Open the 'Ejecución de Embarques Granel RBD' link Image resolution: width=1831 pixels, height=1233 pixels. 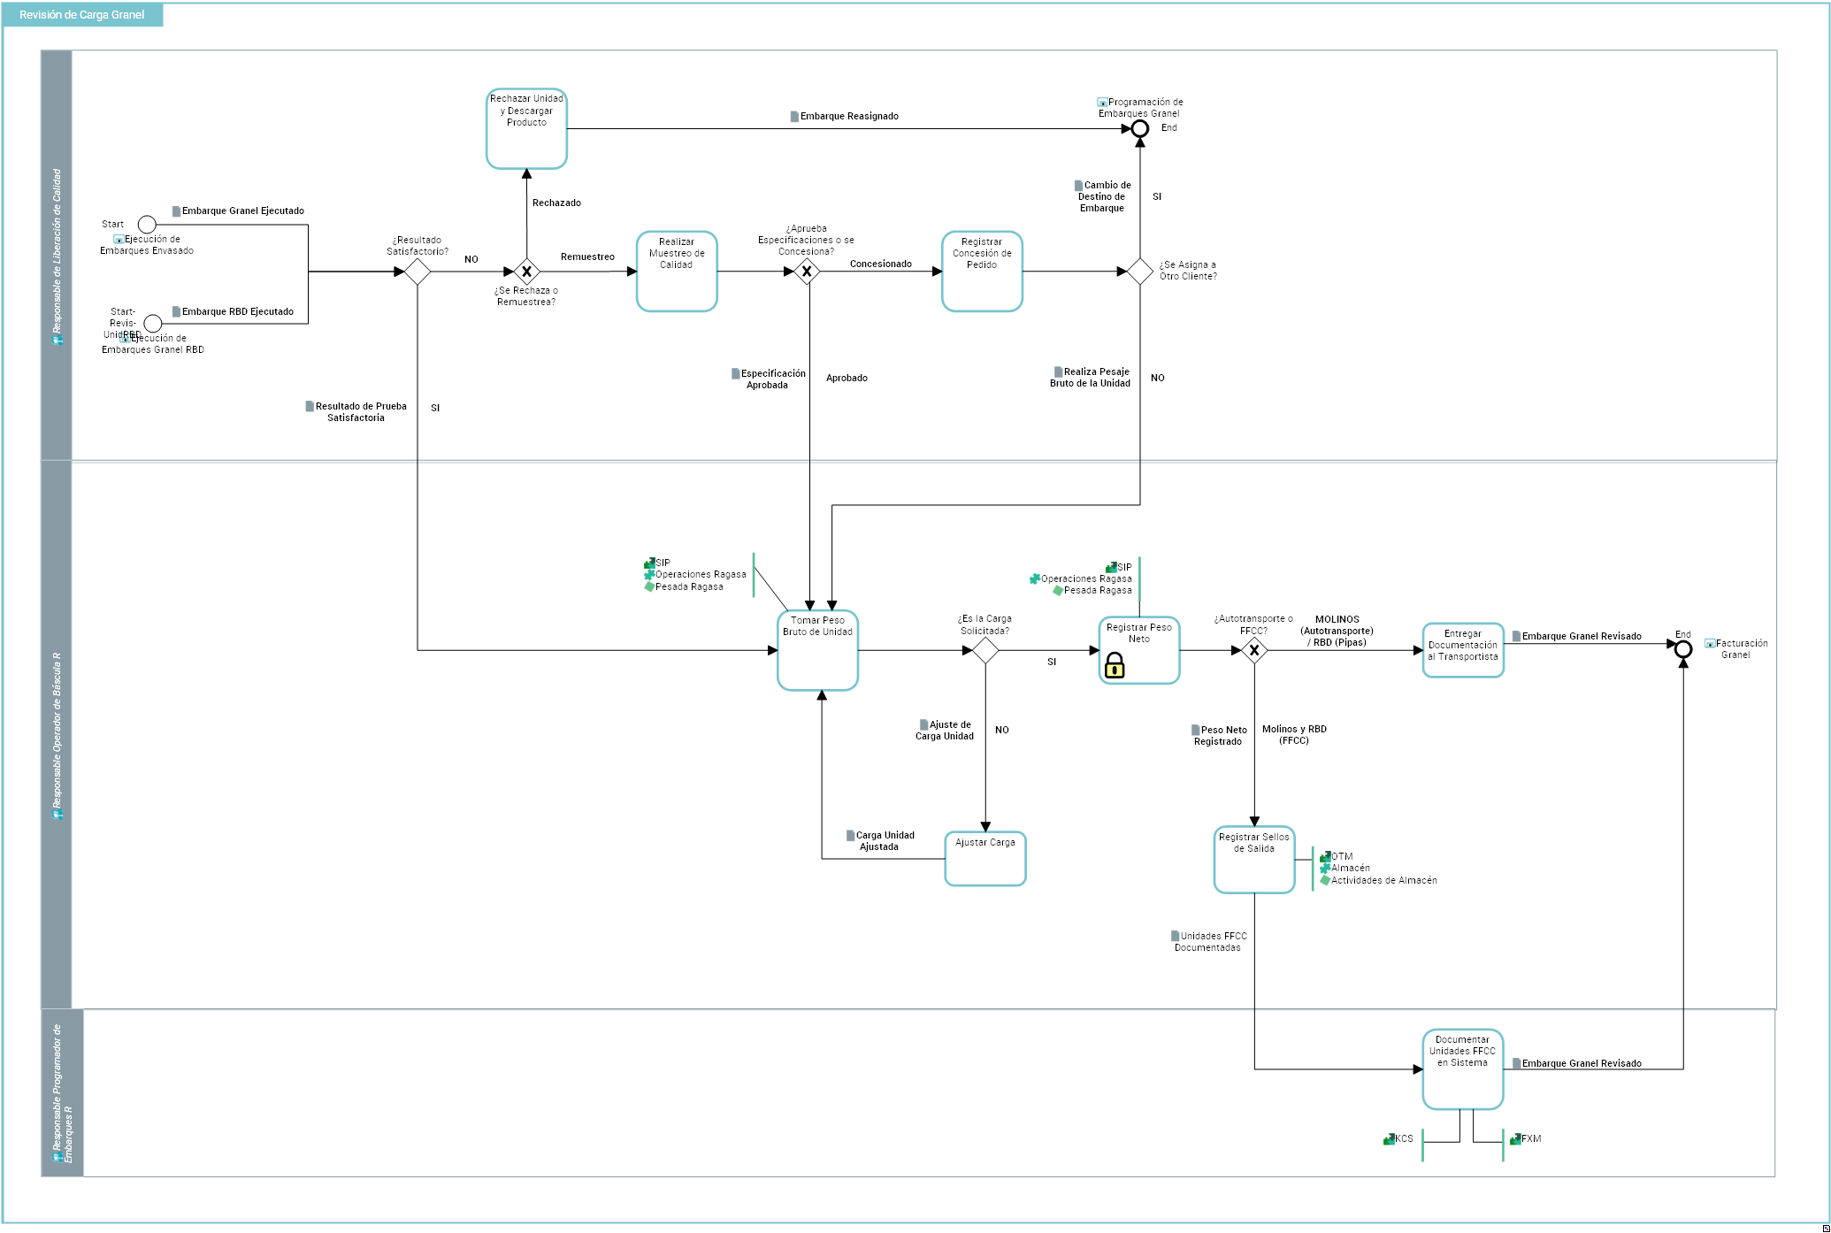click(153, 344)
